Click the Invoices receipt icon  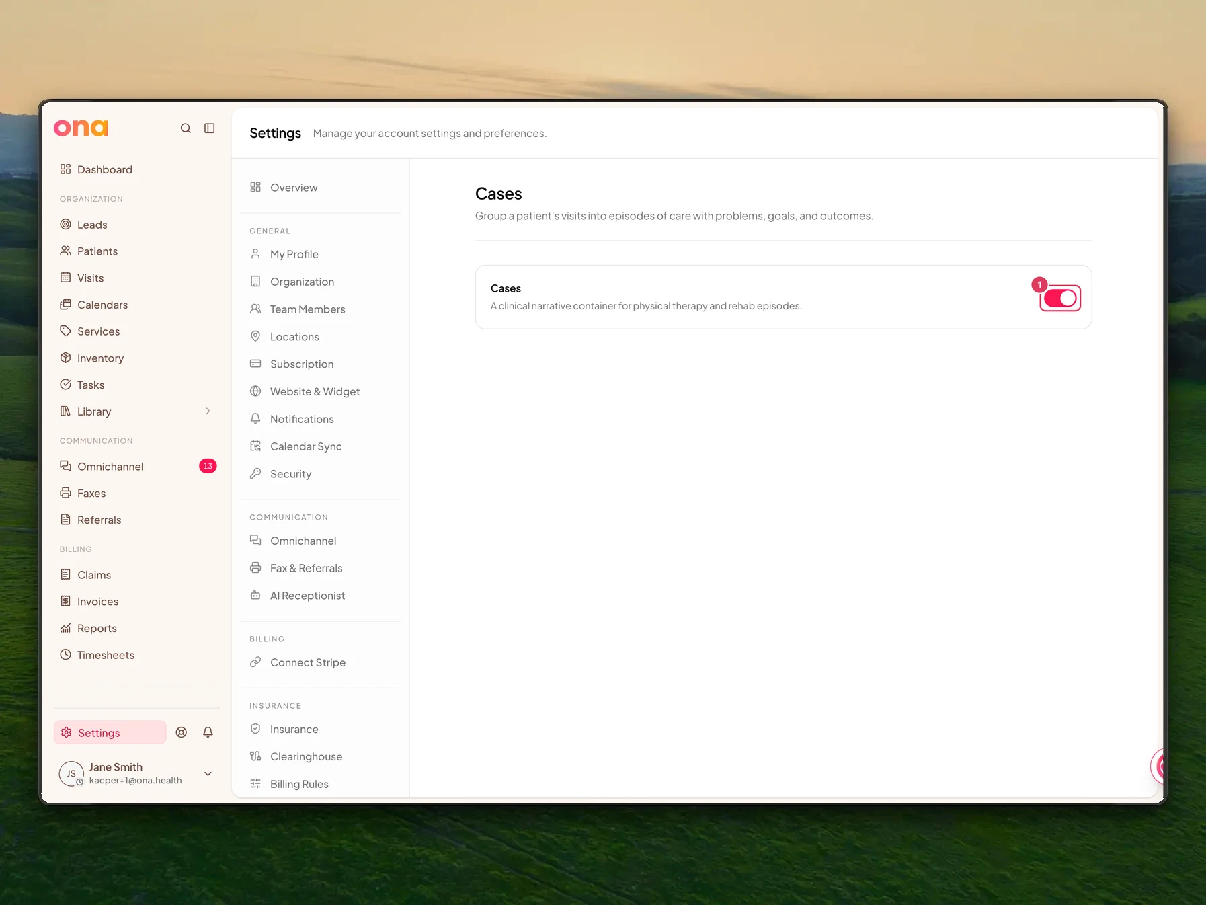(65, 601)
